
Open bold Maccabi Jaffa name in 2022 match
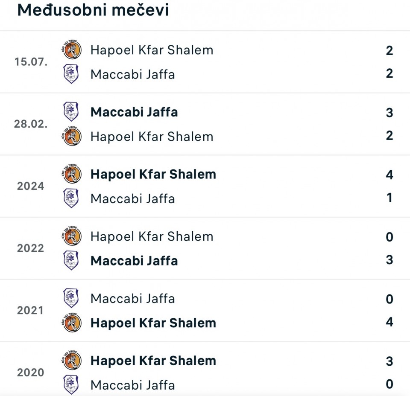[x=134, y=261]
